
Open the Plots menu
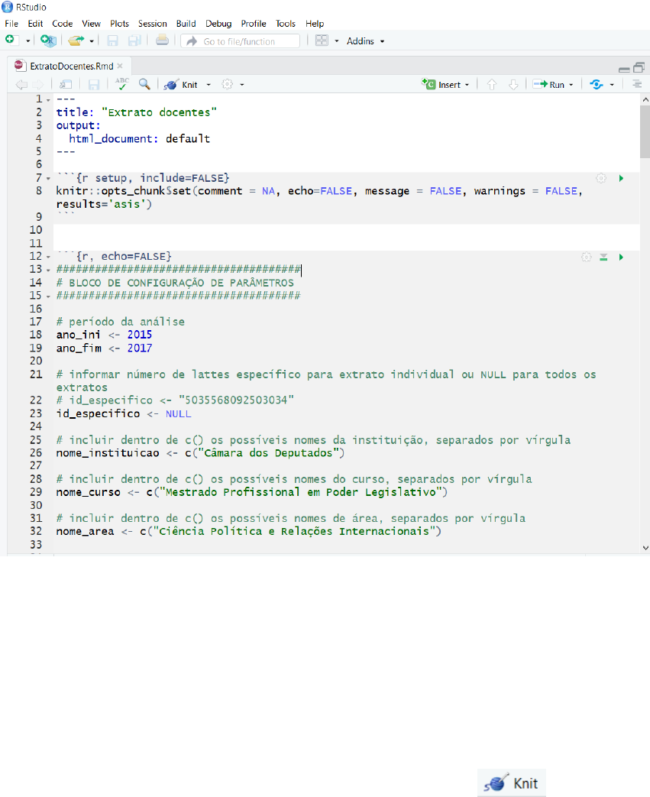[x=119, y=24]
